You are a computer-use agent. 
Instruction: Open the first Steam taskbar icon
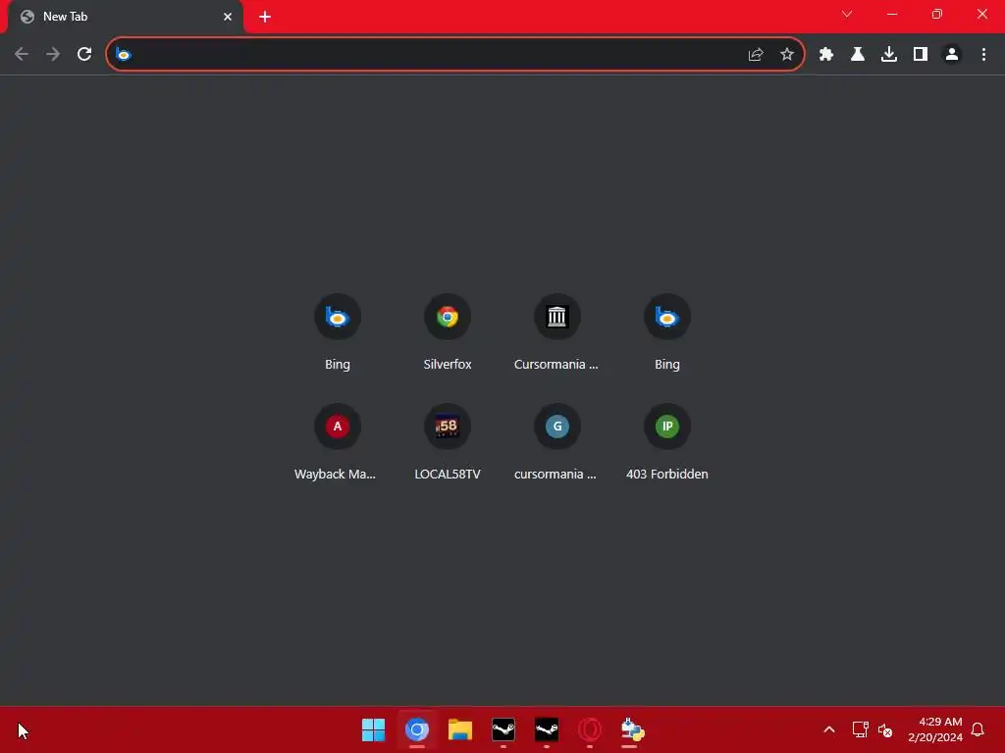coord(503,729)
